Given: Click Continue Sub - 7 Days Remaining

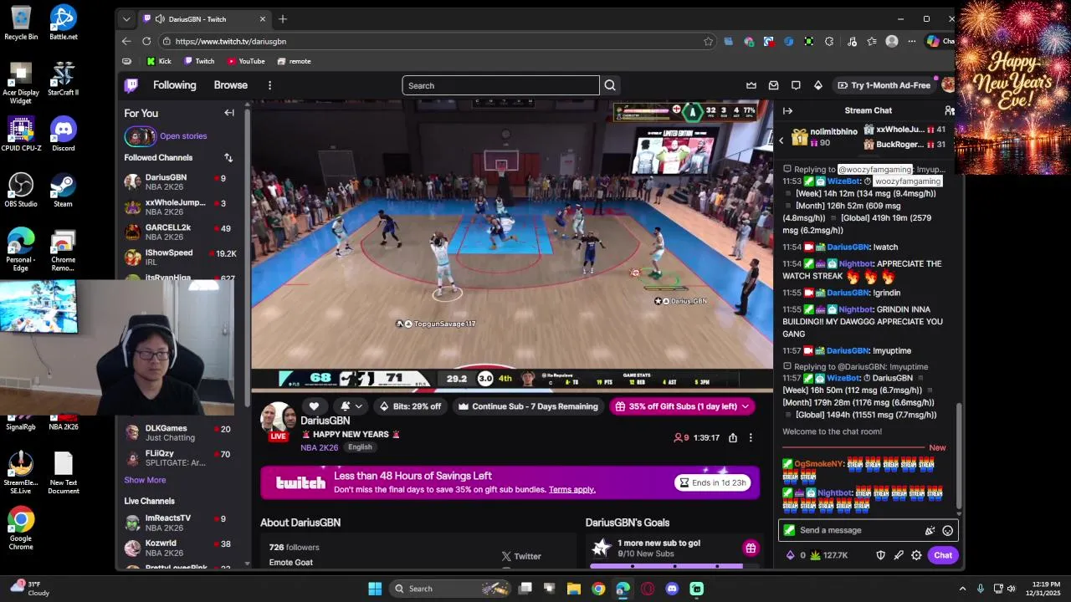Looking at the screenshot, I should pyautogui.click(x=528, y=406).
